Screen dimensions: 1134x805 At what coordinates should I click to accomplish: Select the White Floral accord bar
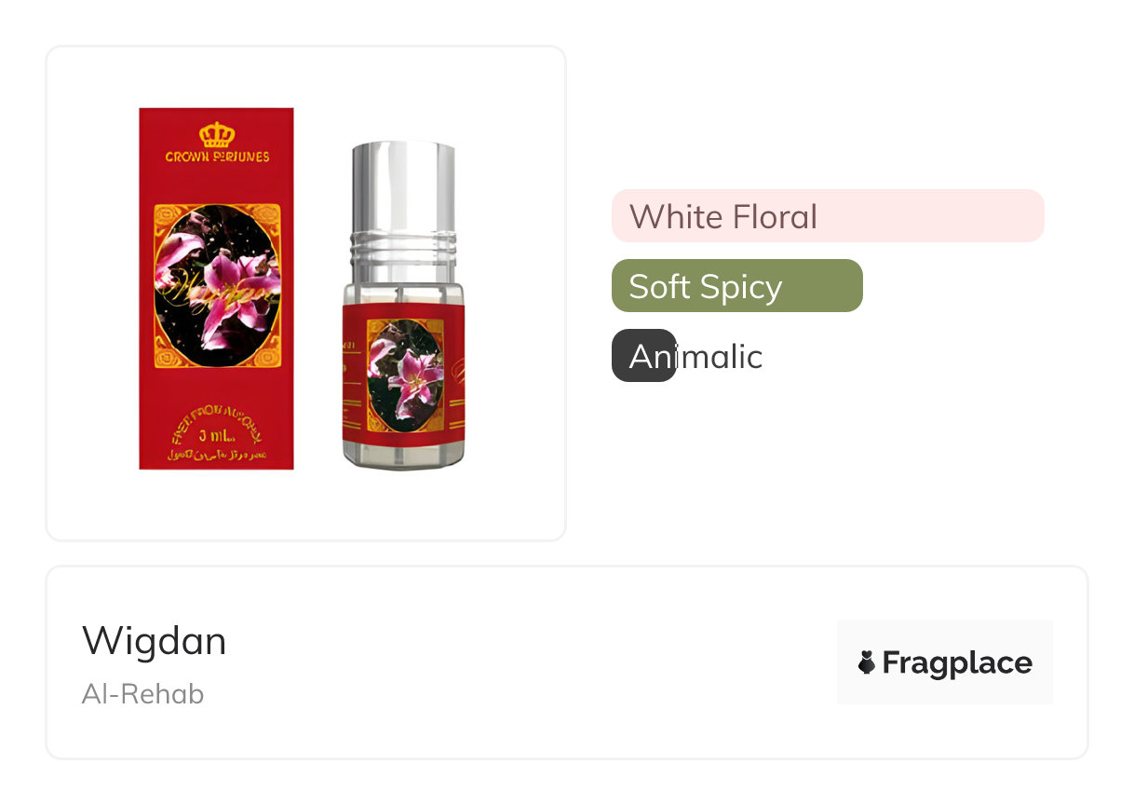828,216
